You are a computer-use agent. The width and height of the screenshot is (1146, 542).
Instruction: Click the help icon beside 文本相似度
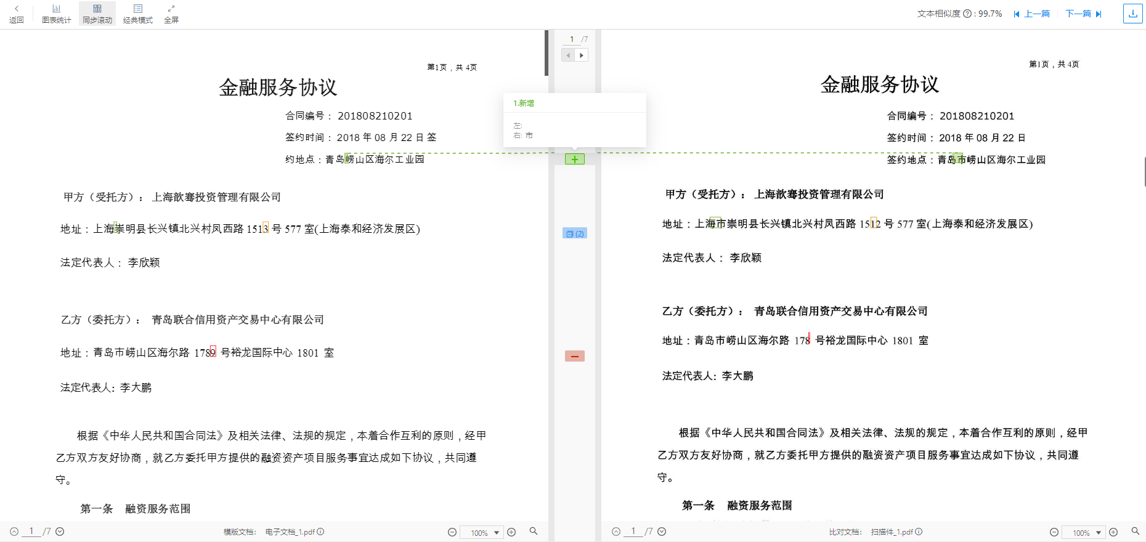point(967,14)
